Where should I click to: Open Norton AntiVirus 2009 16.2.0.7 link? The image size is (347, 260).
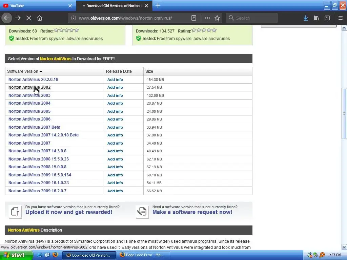tap(37, 191)
